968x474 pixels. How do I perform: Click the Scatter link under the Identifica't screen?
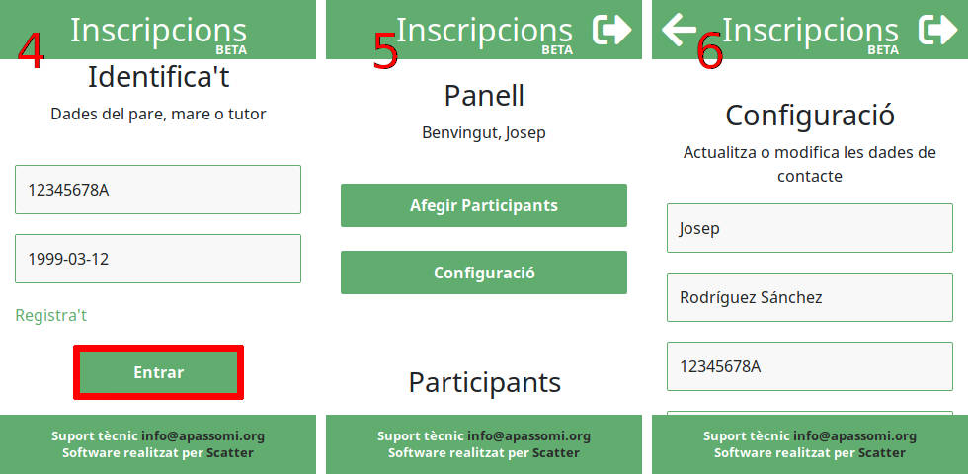(x=229, y=453)
